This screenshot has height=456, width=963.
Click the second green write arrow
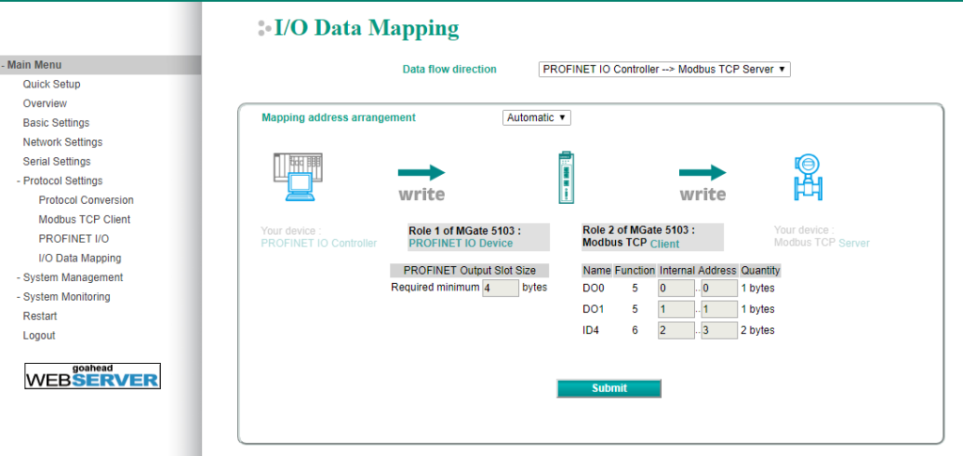pos(703,173)
